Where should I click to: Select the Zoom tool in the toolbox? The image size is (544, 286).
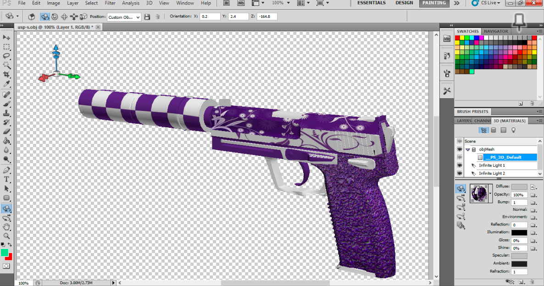point(6,236)
